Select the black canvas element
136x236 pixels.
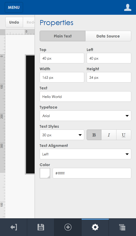(x=30, y=114)
